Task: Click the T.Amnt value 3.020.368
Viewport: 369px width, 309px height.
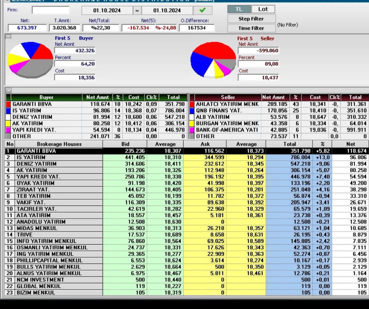Action: 65,28
